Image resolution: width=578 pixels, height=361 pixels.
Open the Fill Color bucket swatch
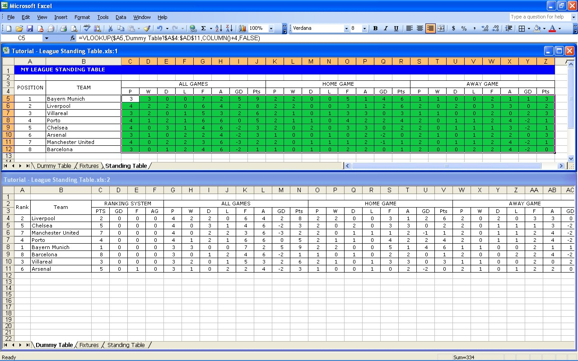pyautogui.click(x=537, y=28)
